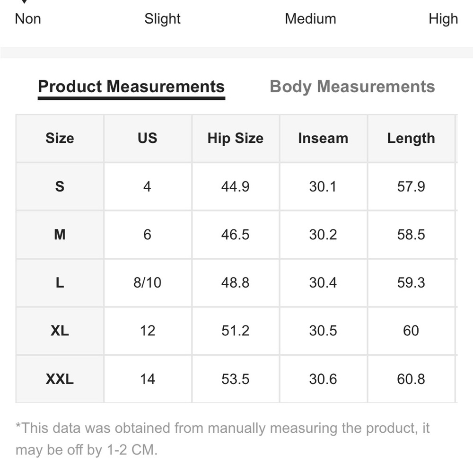Screen dimensions: 473x473
Task: Click the Hip Size column header
Action: [235, 138]
